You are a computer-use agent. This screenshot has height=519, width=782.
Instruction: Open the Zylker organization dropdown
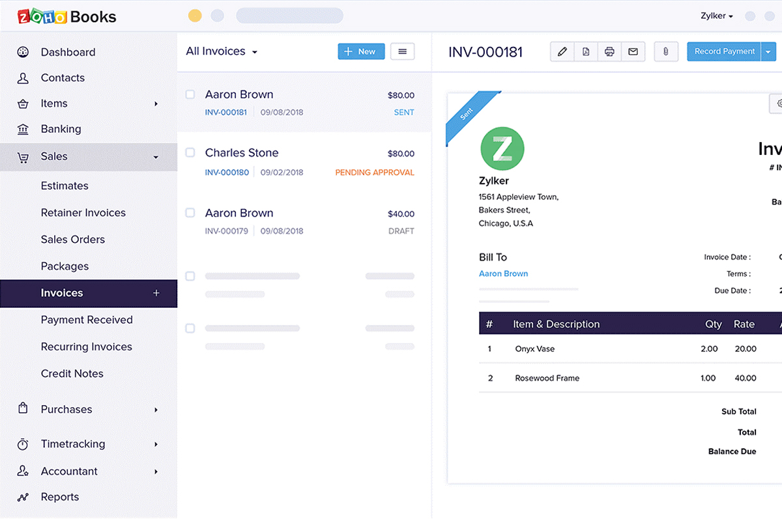(x=717, y=16)
